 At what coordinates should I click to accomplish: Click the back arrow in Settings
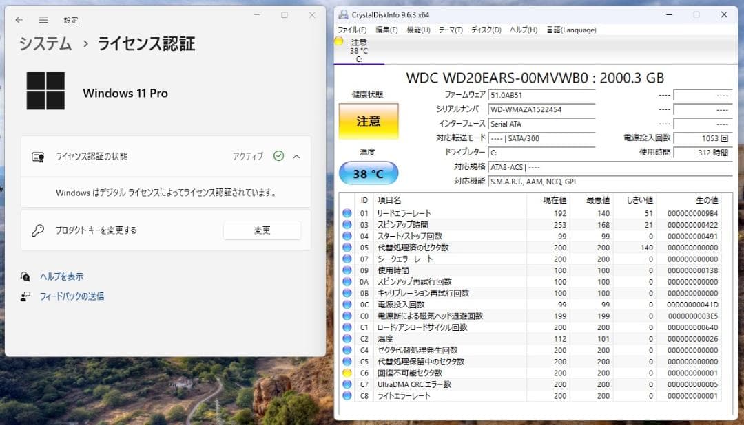(19, 20)
